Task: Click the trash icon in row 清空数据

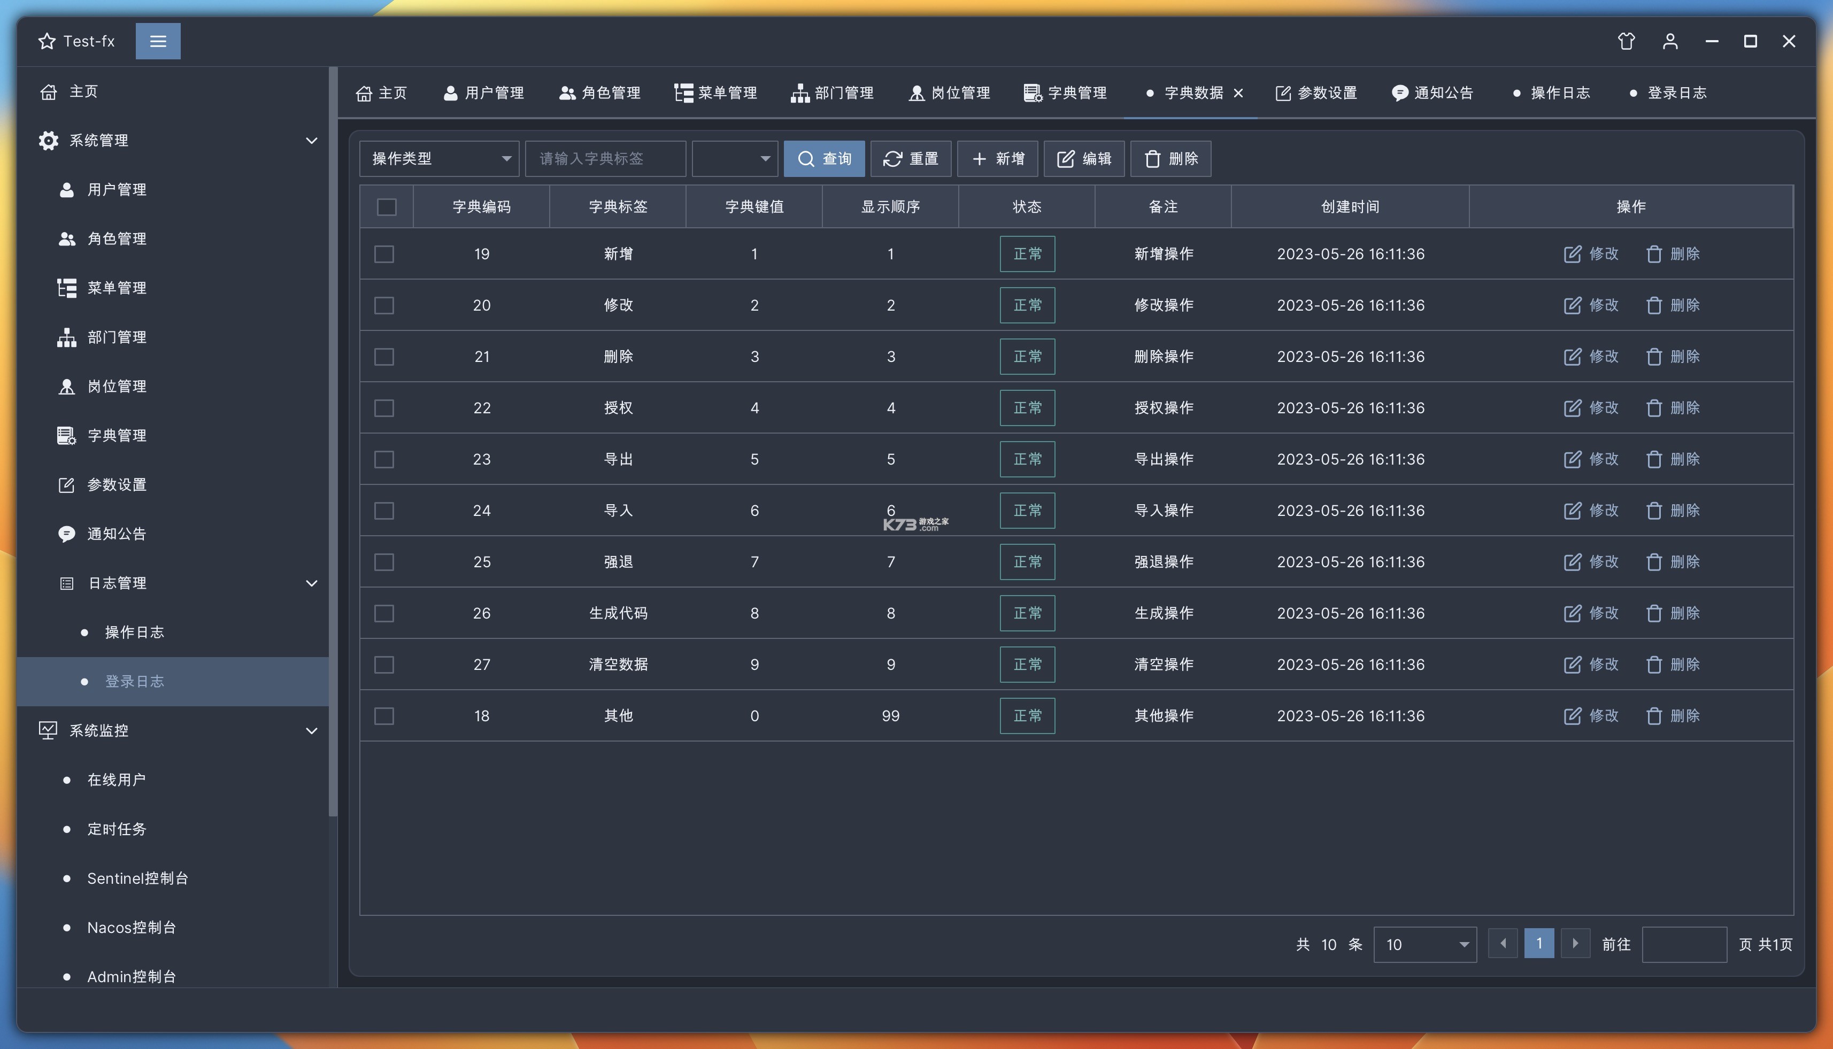Action: [1653, 664]
